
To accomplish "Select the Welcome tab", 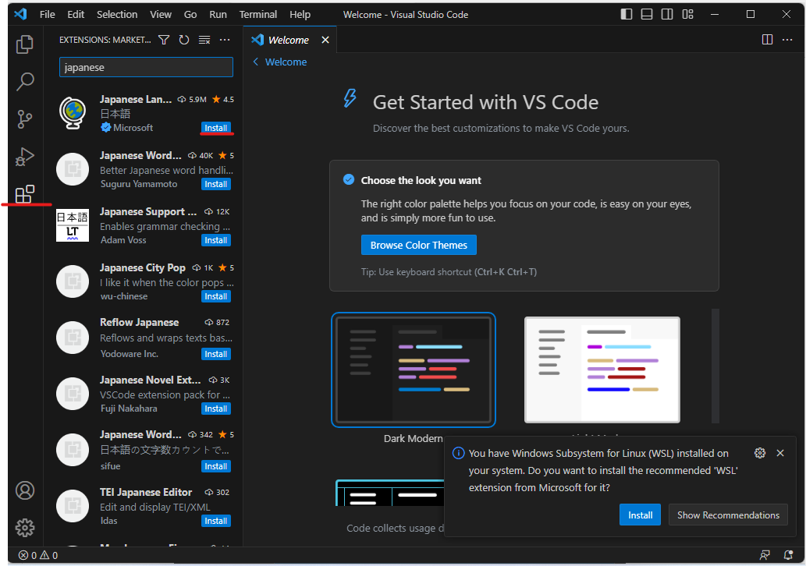I will (x=287, y=39).
